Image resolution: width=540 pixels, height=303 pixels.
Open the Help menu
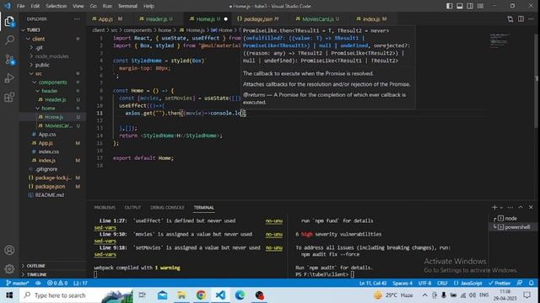(148, 6)
